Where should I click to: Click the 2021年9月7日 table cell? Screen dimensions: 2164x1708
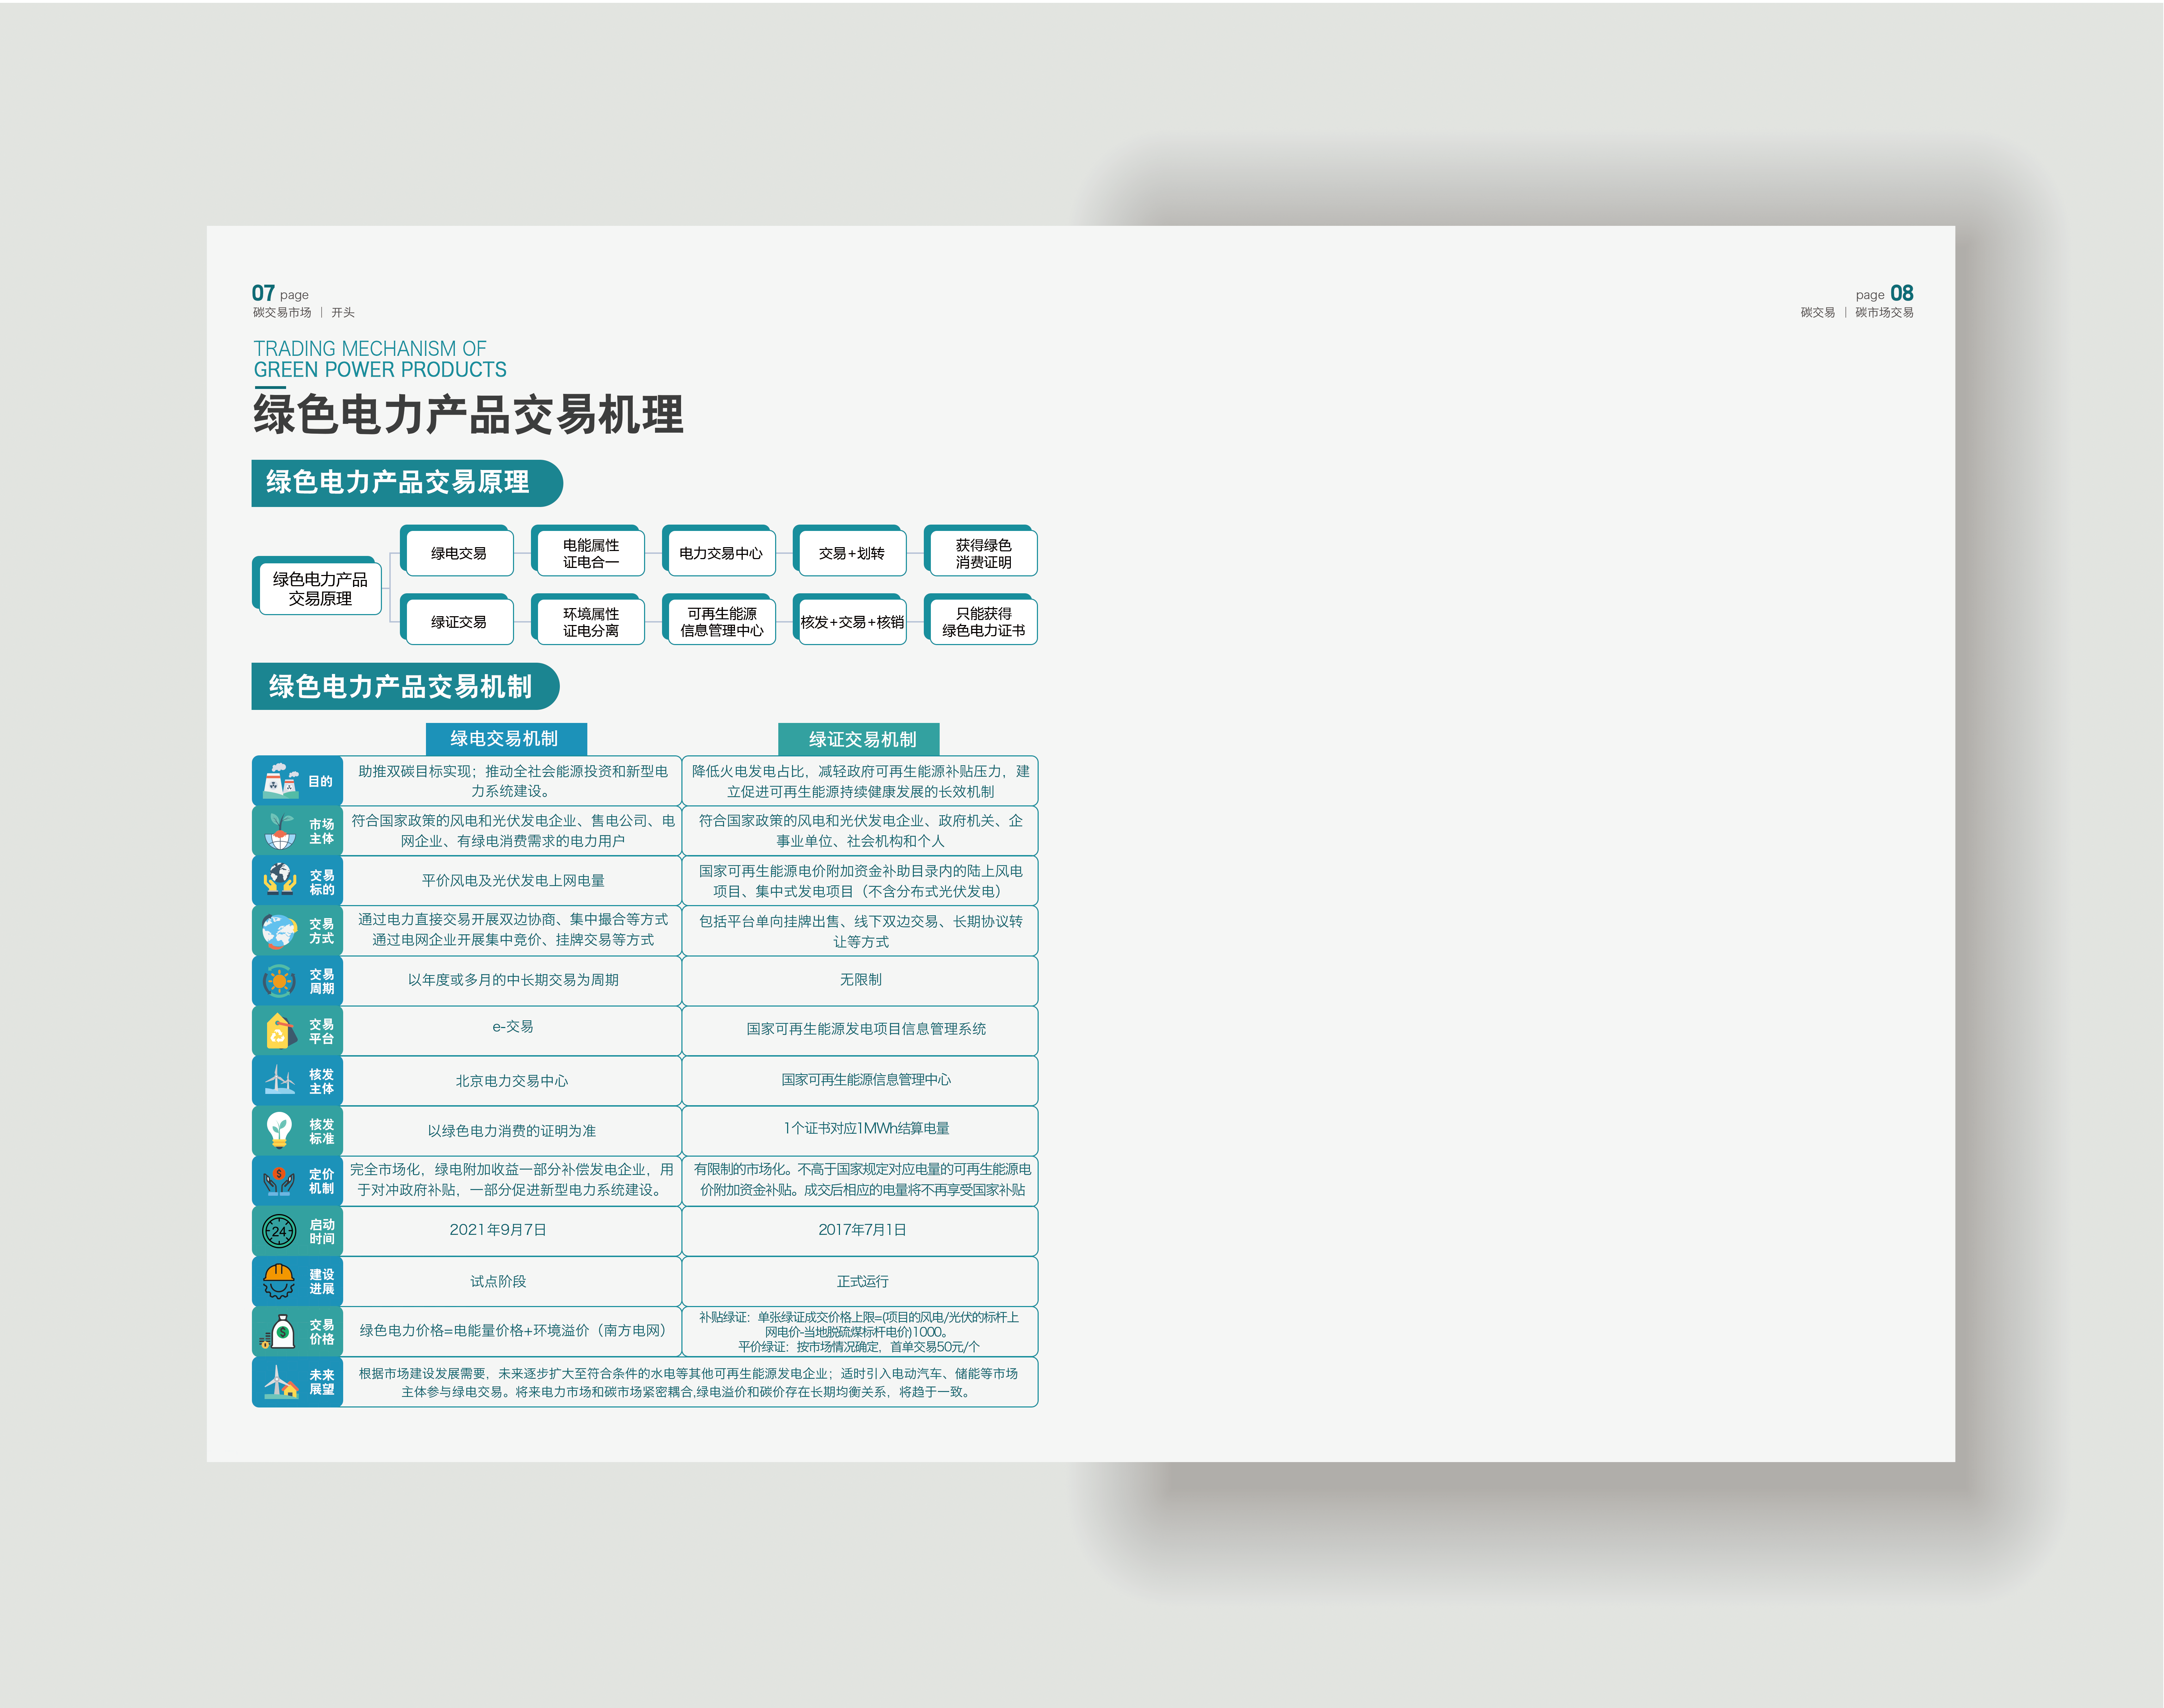(498, 1230)
